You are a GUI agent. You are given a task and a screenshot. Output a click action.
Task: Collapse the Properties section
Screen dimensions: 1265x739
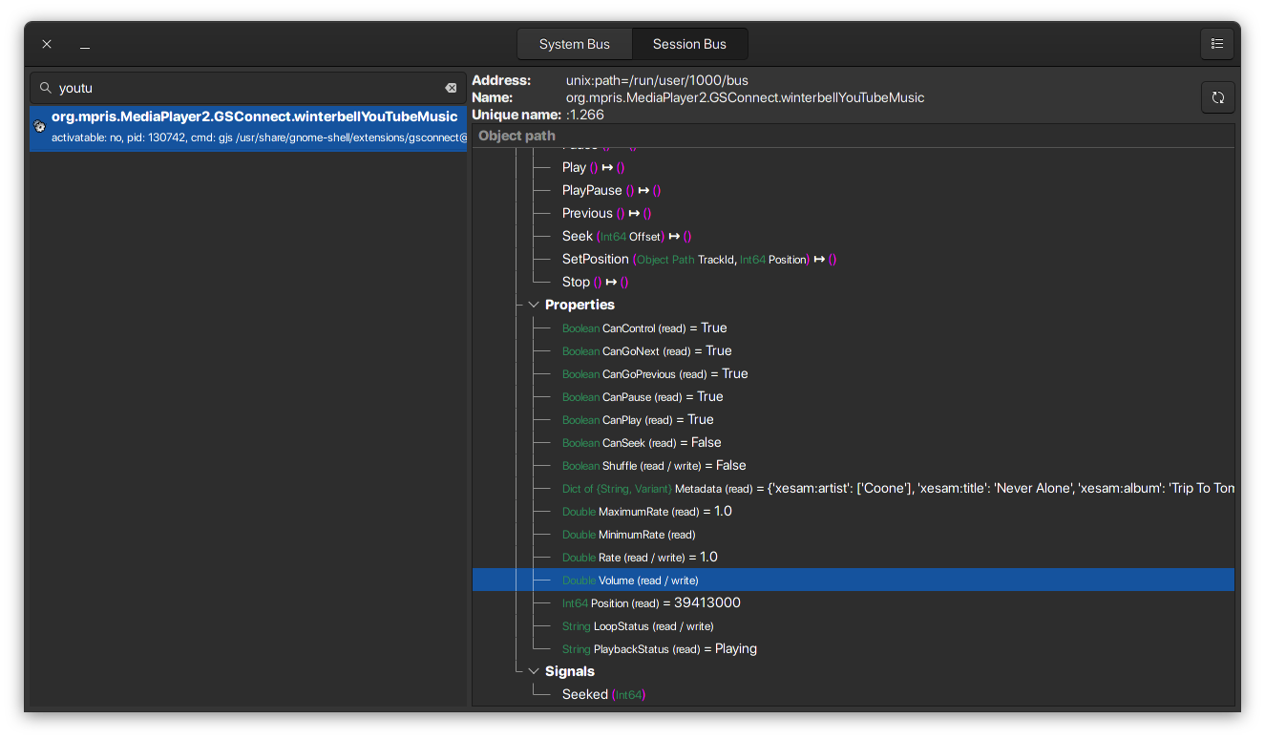point(534,304)
